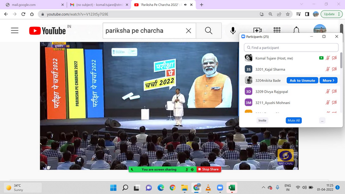Open VLC media player from taskbar
The image size is (345, 194).
pos(208,188)
